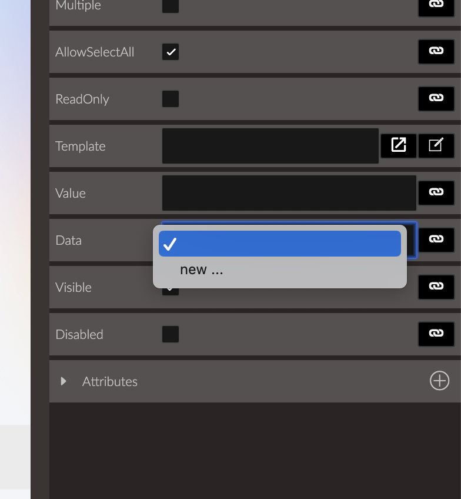Click the Template property label
The width and height of the screenshot is (461, 499).
81,147
